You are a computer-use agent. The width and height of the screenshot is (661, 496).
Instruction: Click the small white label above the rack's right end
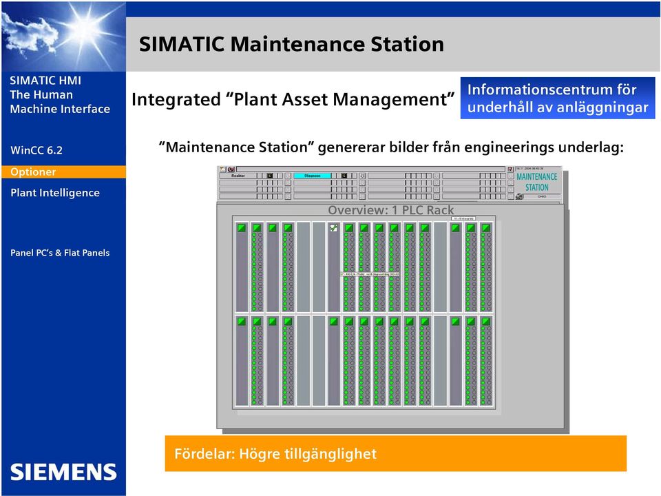pos(463,218)
